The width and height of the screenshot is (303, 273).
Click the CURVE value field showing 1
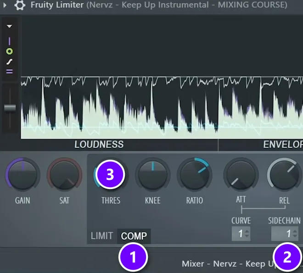pyautogui.click(x=241, y=234)
